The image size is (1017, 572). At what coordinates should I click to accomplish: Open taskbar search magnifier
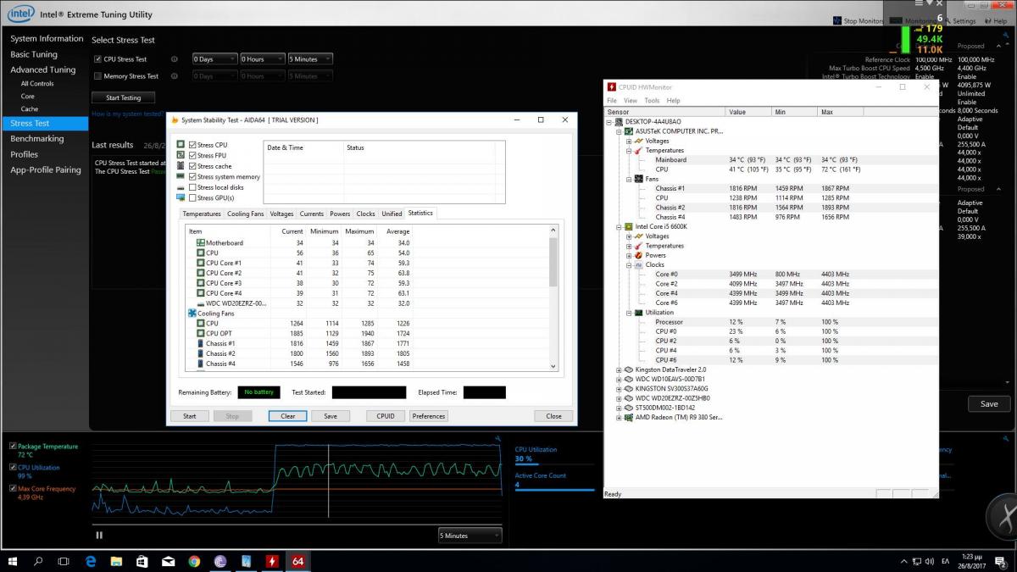tap(38, 561)
